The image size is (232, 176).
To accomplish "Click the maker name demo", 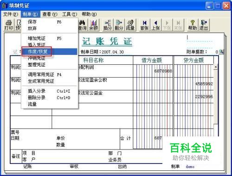I will (190, 167).
